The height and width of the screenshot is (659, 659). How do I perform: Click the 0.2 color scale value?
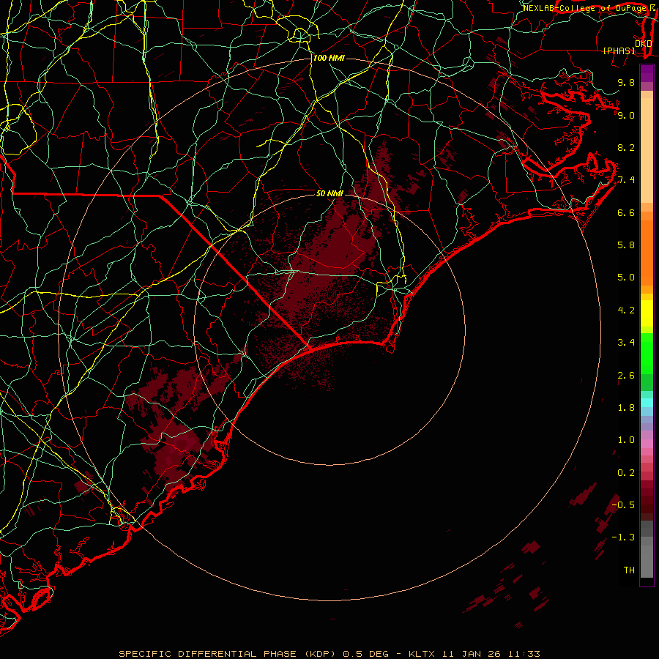[x=626, y=473]
